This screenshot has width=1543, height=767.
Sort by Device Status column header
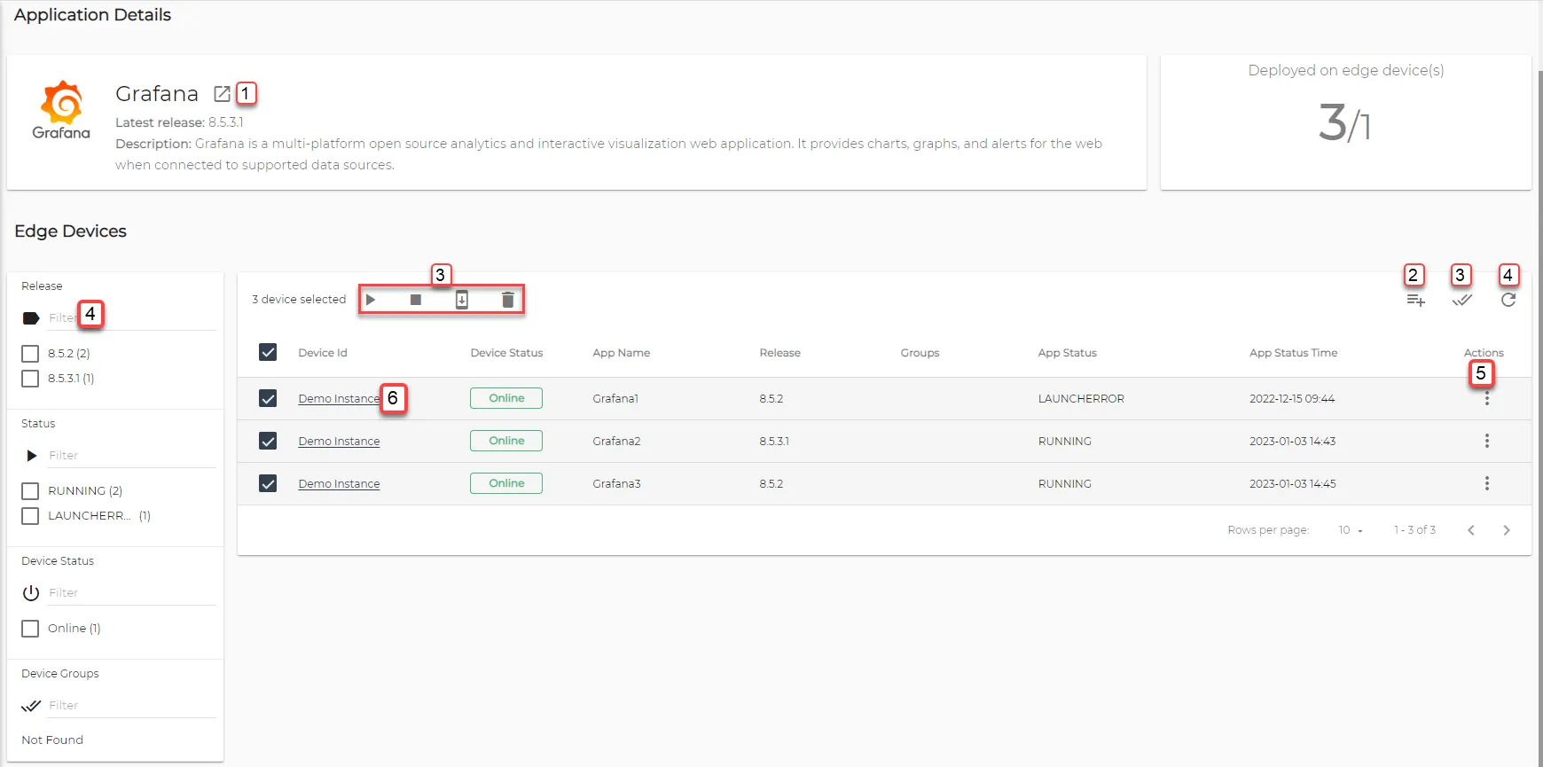506,353
